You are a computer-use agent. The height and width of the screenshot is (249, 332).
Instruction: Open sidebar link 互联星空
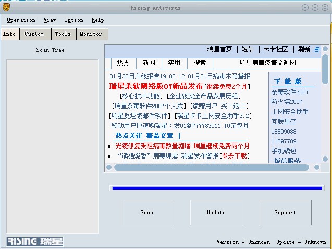pos(284,122)
